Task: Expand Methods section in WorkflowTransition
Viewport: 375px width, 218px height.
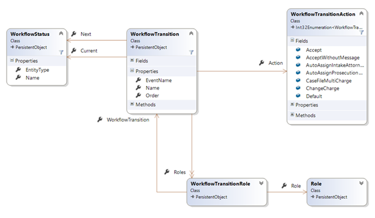Action: [132, 104]
